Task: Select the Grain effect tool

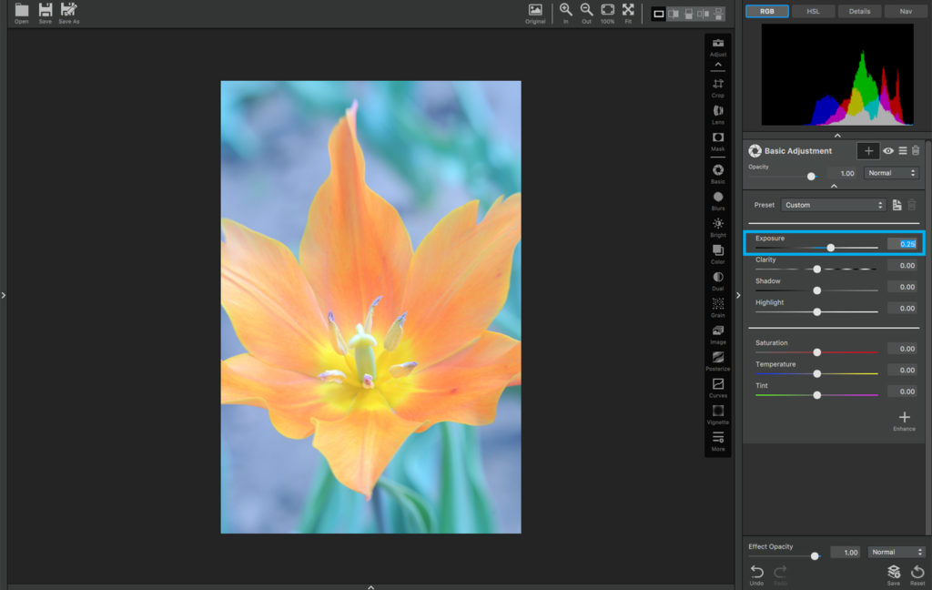Action: (718, 308)
